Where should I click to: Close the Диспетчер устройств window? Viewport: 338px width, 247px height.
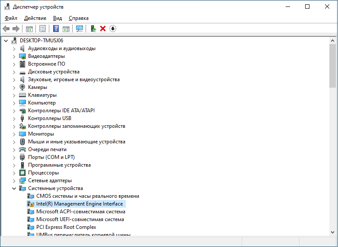(x=327, y=6)
